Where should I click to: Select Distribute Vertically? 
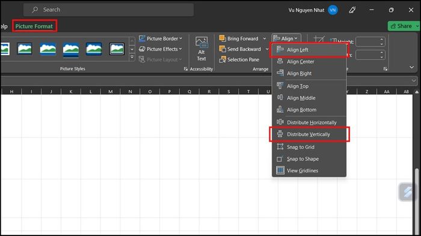click(309, 134)
